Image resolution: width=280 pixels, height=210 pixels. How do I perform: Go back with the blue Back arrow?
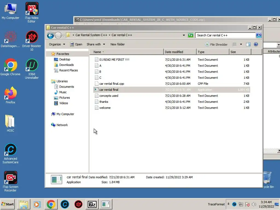(x=51, y=36)
